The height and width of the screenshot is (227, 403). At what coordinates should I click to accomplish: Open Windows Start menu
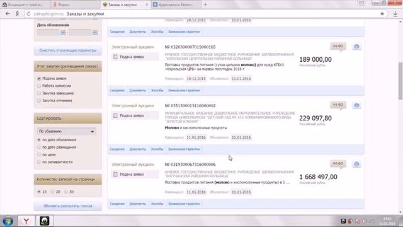click(8, 221)
